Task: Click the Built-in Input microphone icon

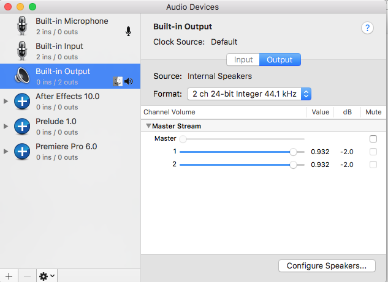Action: (x=23, y=51)
